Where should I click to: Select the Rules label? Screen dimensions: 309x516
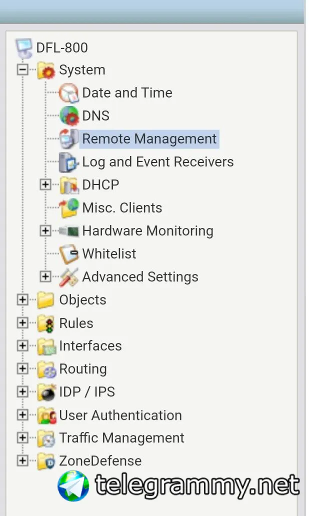(76, 323)
